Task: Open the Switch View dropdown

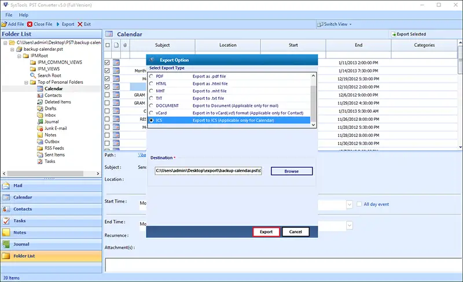Action: [x=335, y=24]
